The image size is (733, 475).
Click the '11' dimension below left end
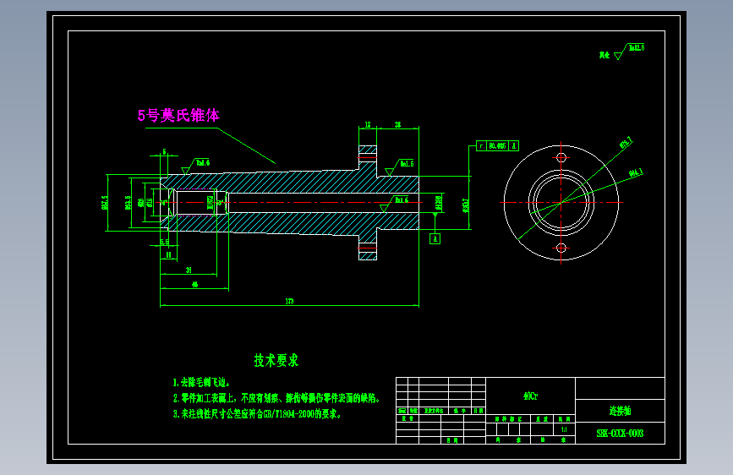pos(168,255)
